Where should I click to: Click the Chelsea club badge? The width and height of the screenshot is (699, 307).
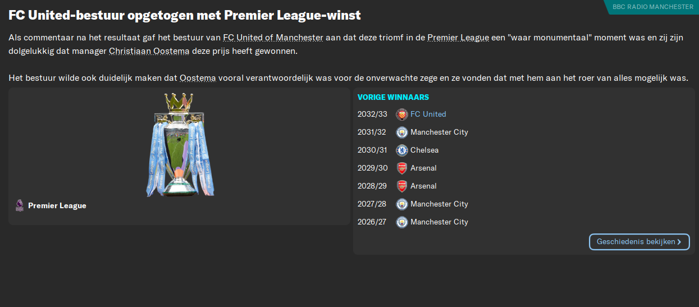(x=401, y=150)
